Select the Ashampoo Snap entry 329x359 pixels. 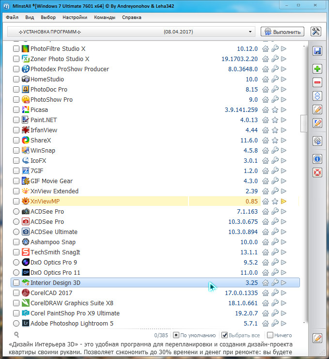click(x=53, y=242)
